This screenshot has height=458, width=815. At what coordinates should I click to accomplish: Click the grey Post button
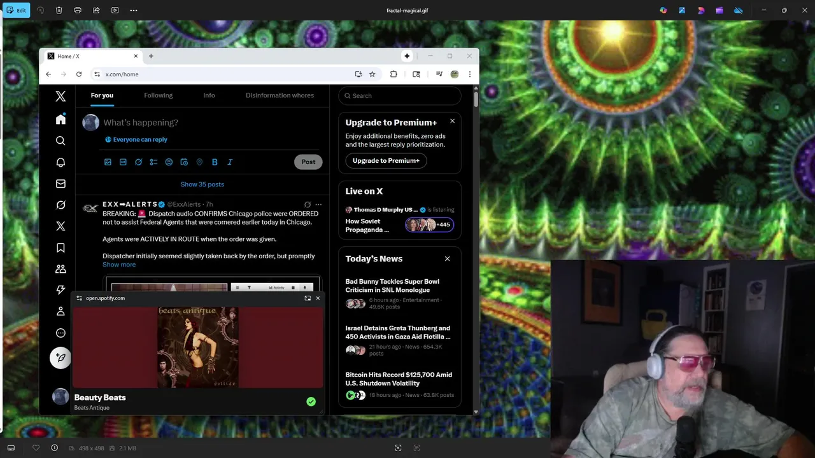(308, 162)
